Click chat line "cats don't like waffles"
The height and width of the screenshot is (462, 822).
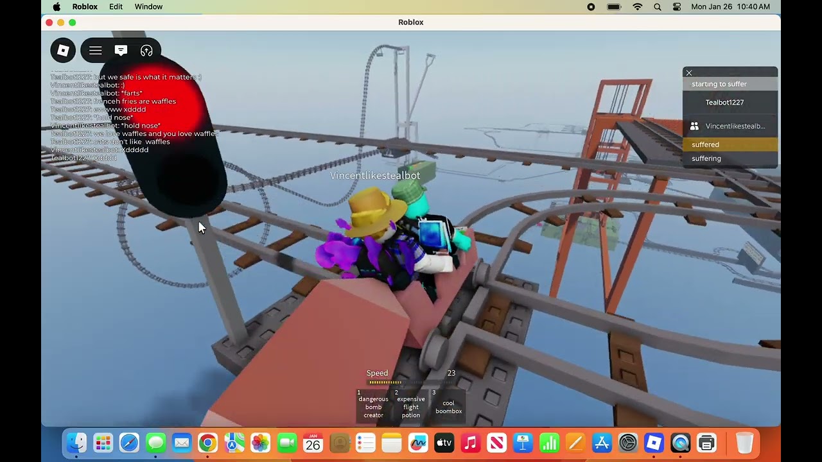coord(110,142)
